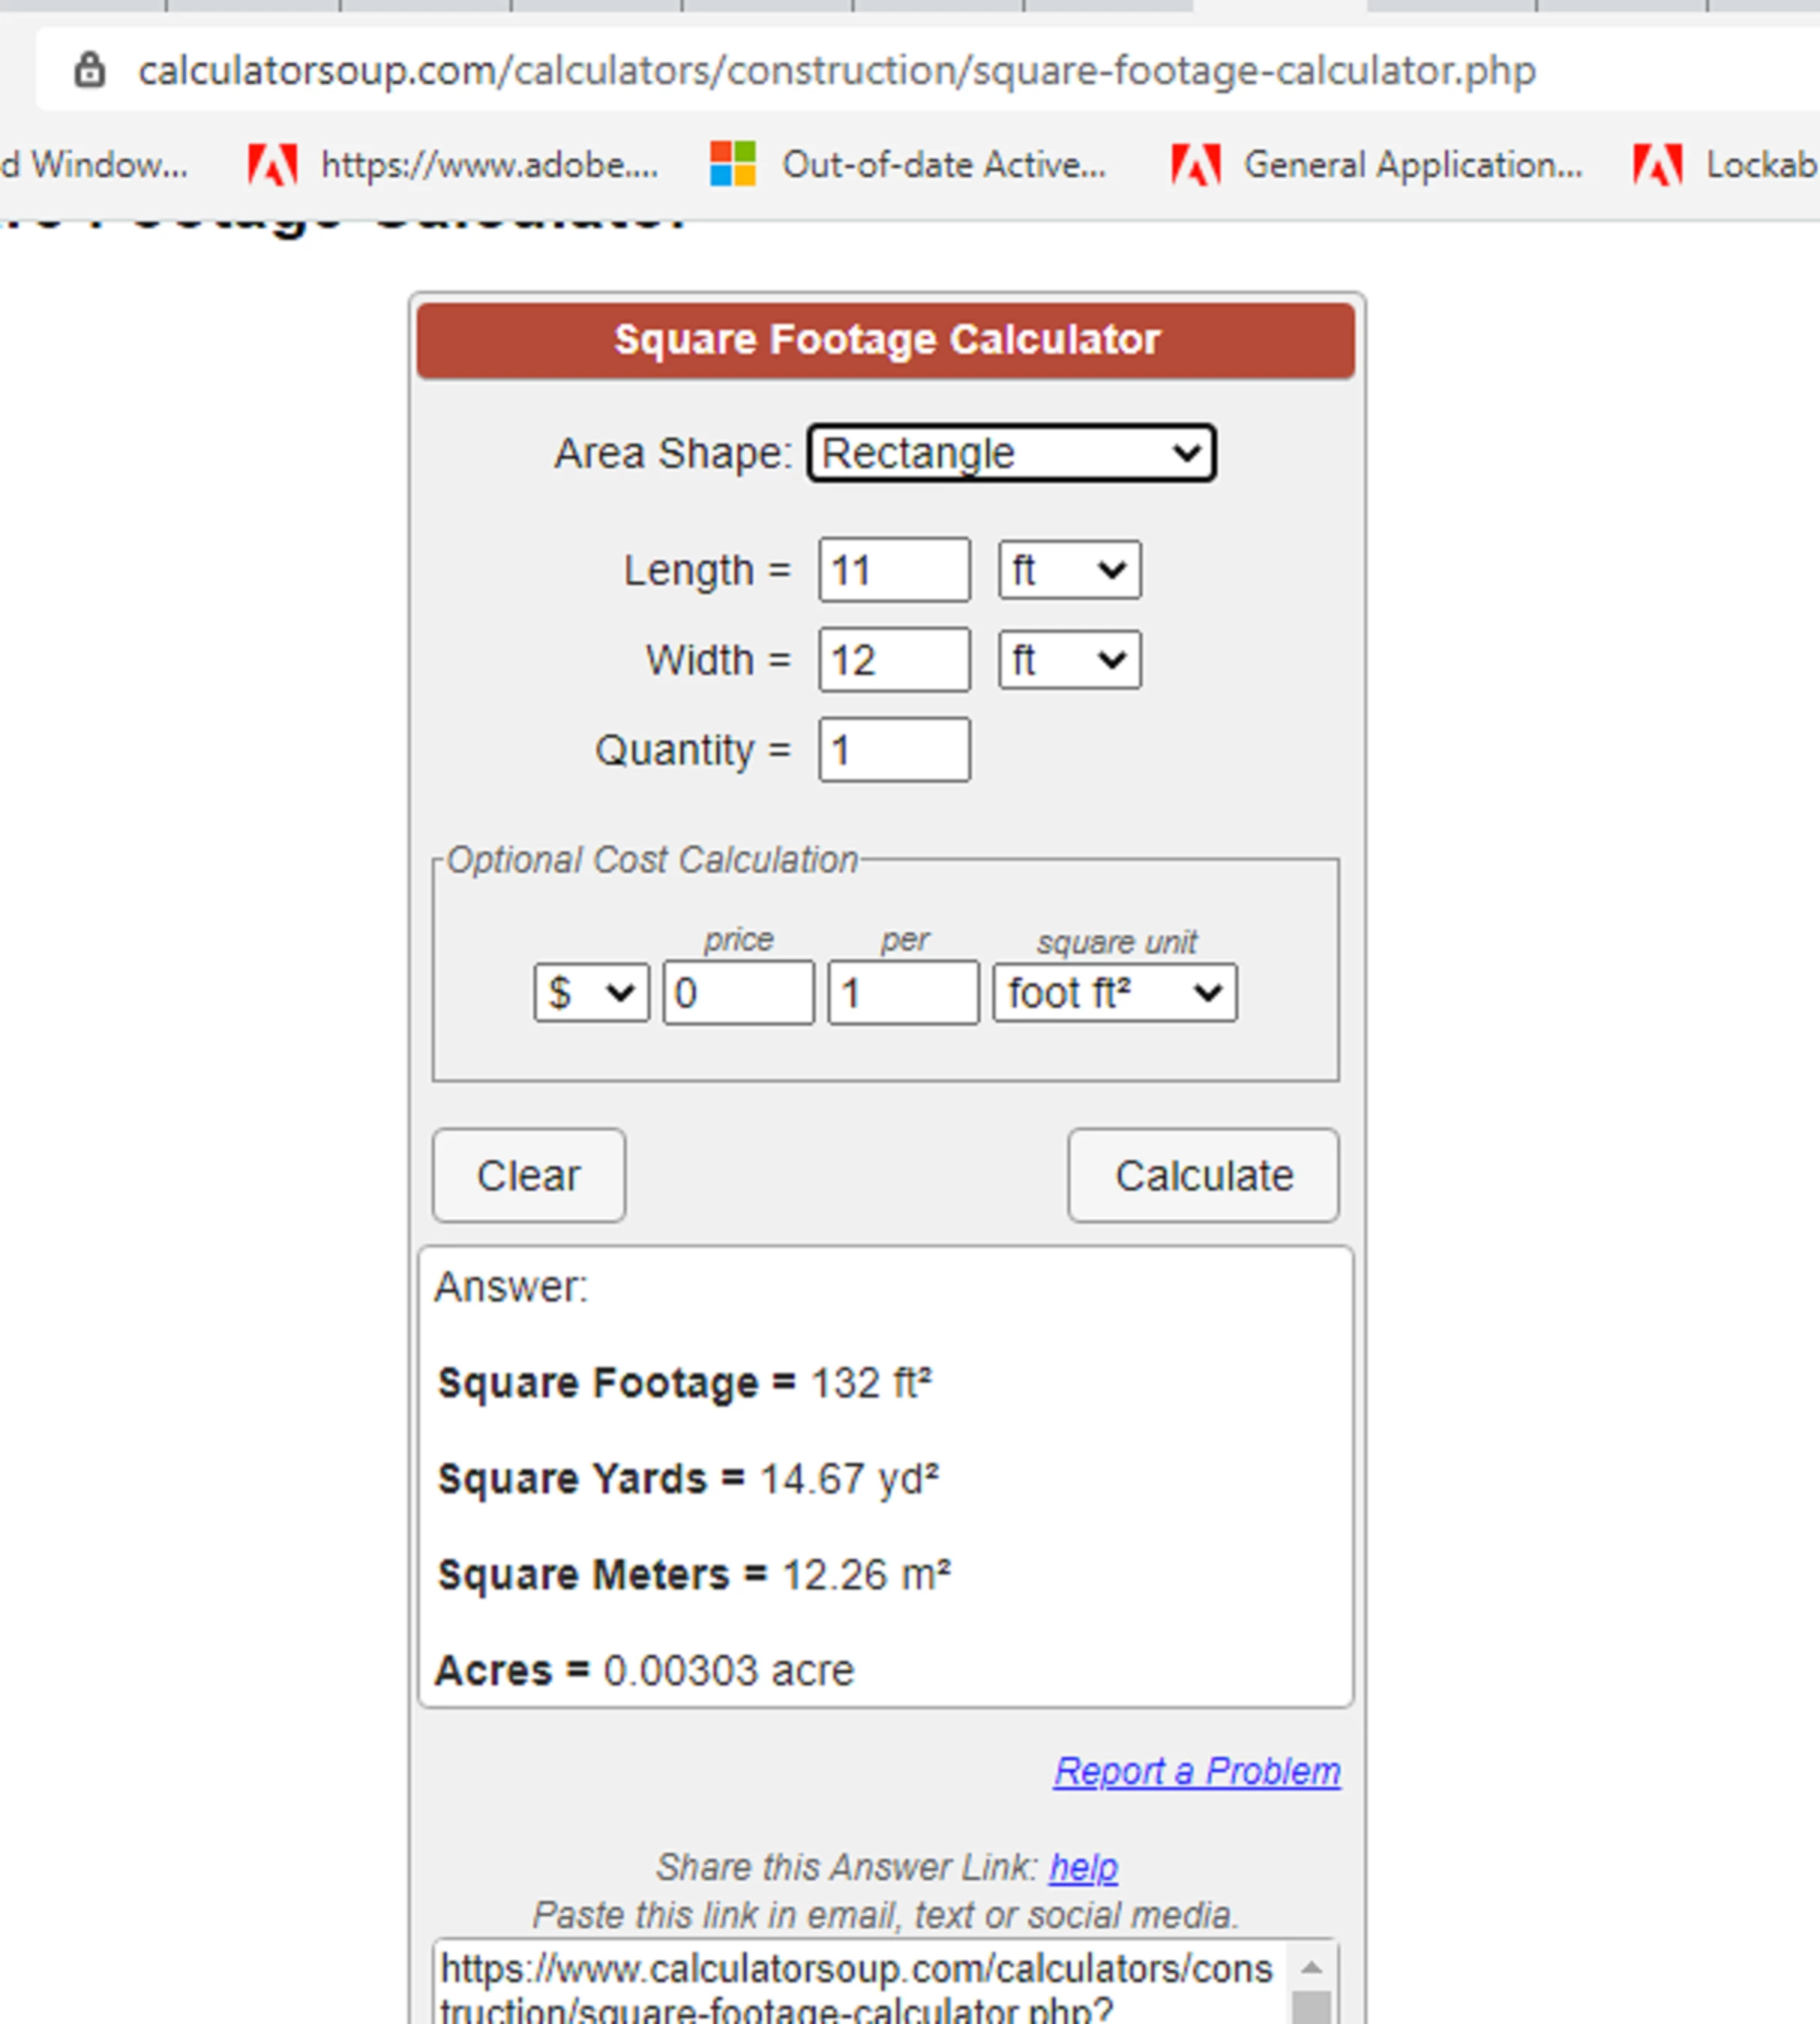
Task: Open the Adobe https bookmark icon
Action: pos(272,164)
